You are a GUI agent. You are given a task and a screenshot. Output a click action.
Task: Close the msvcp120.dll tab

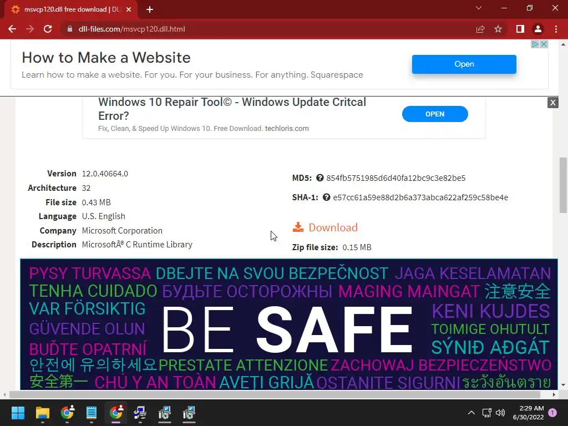point(129,9)
